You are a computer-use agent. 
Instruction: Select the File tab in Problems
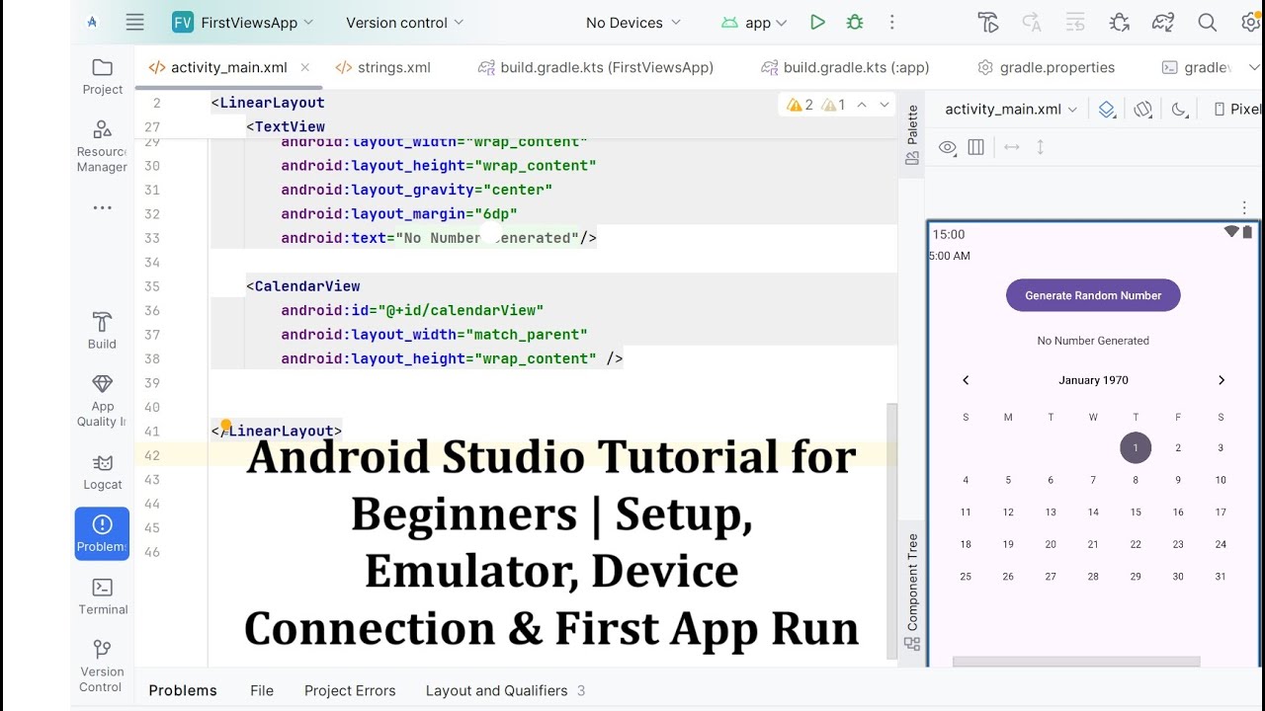point(262,690)
